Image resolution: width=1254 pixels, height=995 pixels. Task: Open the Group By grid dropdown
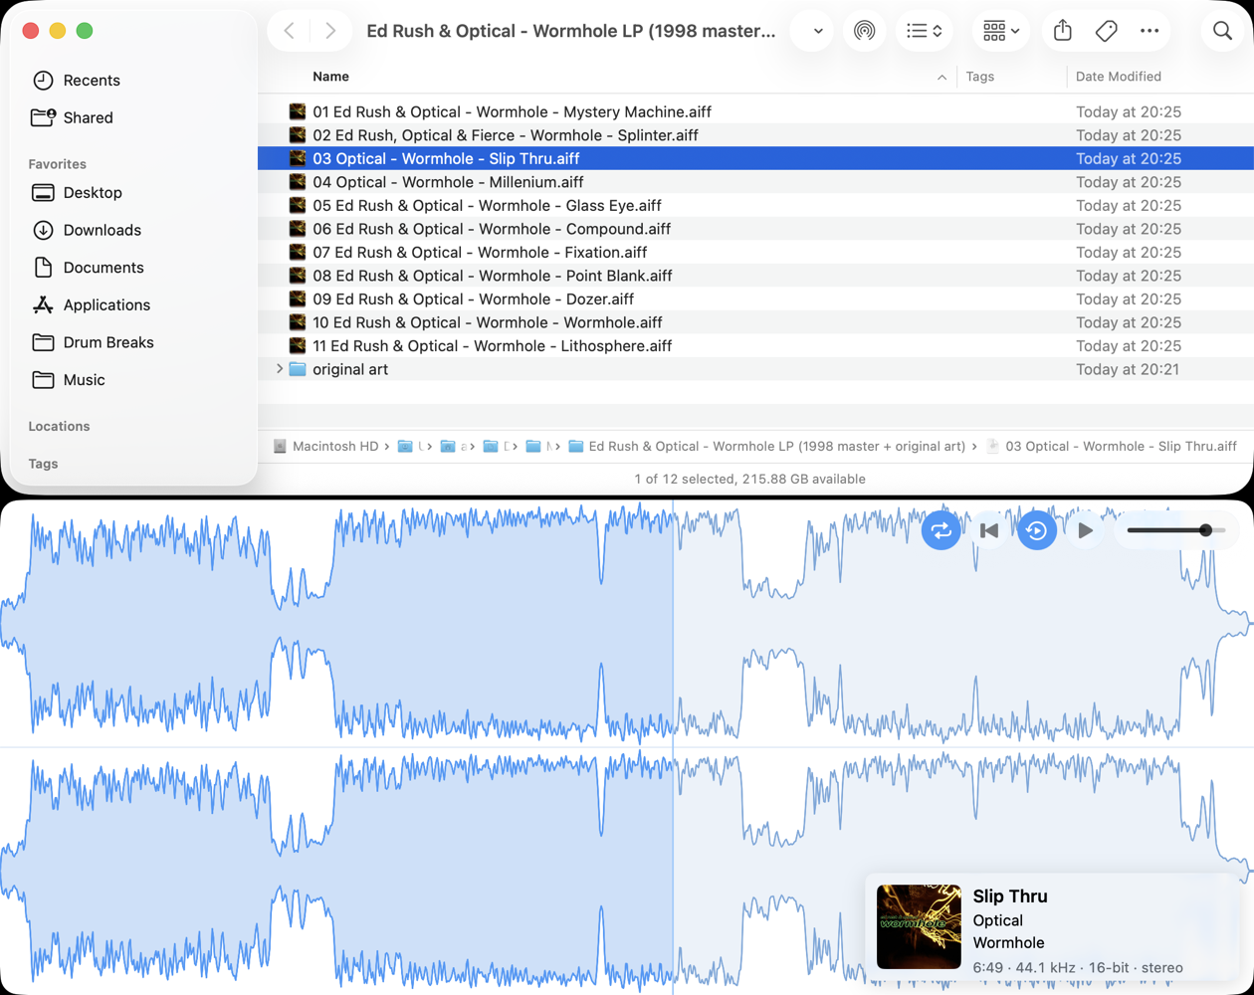coord(1000,31)
